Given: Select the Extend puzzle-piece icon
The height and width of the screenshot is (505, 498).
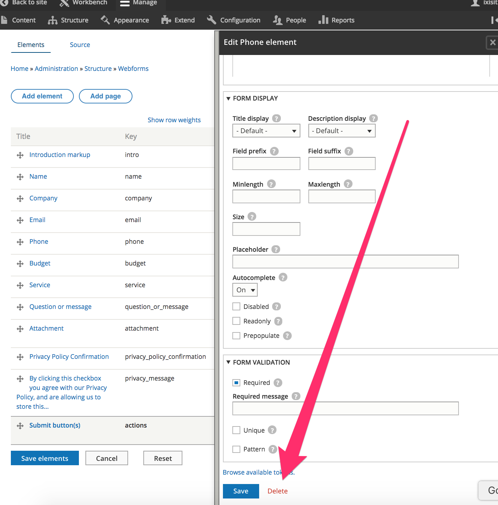Looking at the screenshot, I should coord(165,20).
